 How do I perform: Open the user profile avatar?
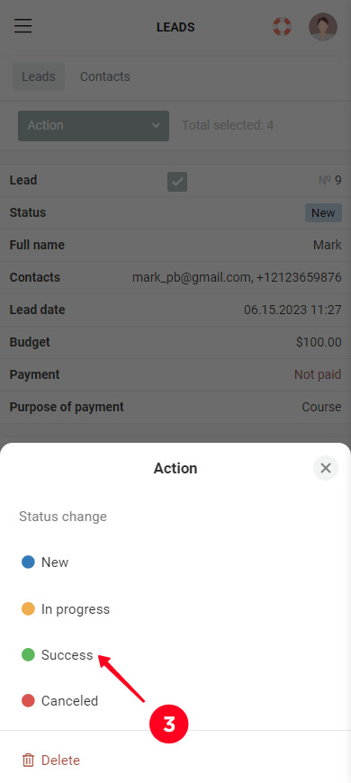pyautogui.click(x=323, y=26)
